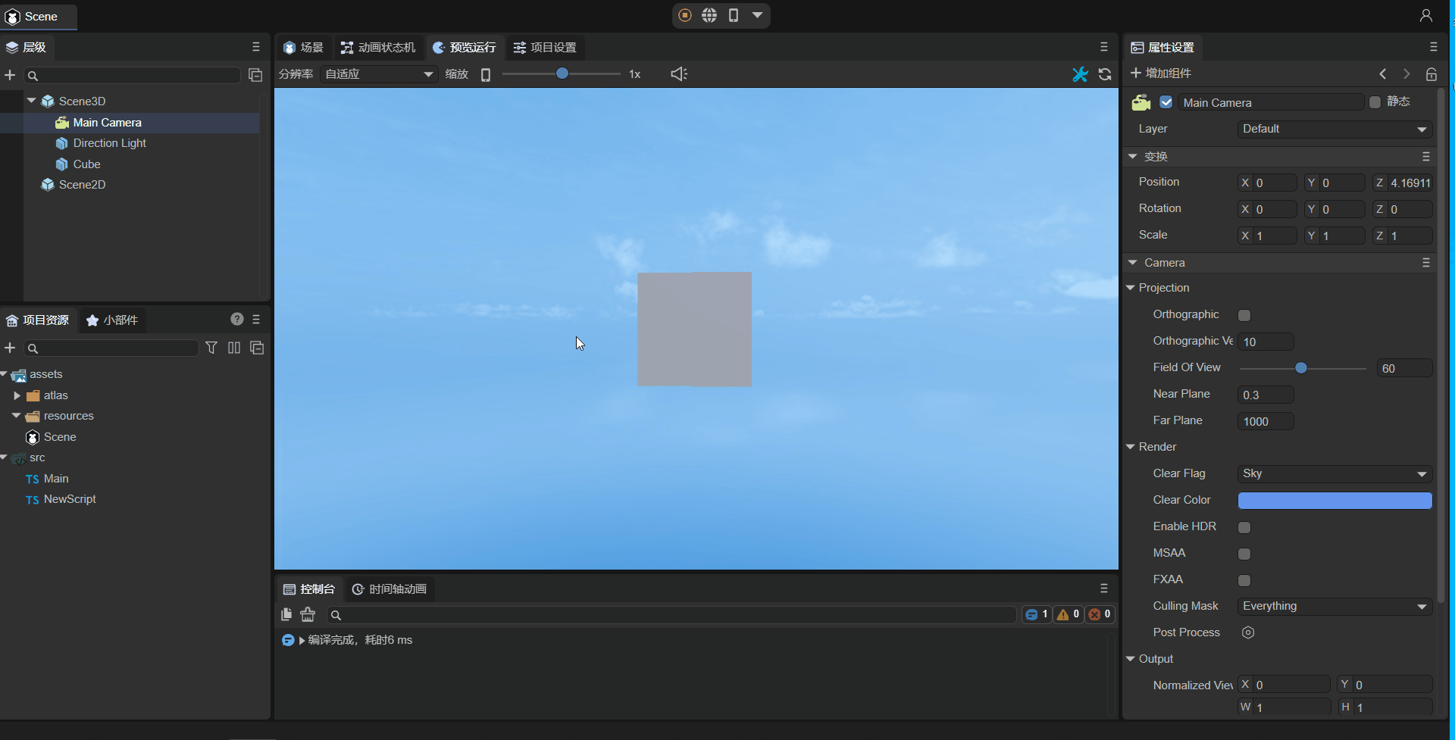Click the stop preview button in top toolbar
The image size is (1455, 740).
(685, 15)
